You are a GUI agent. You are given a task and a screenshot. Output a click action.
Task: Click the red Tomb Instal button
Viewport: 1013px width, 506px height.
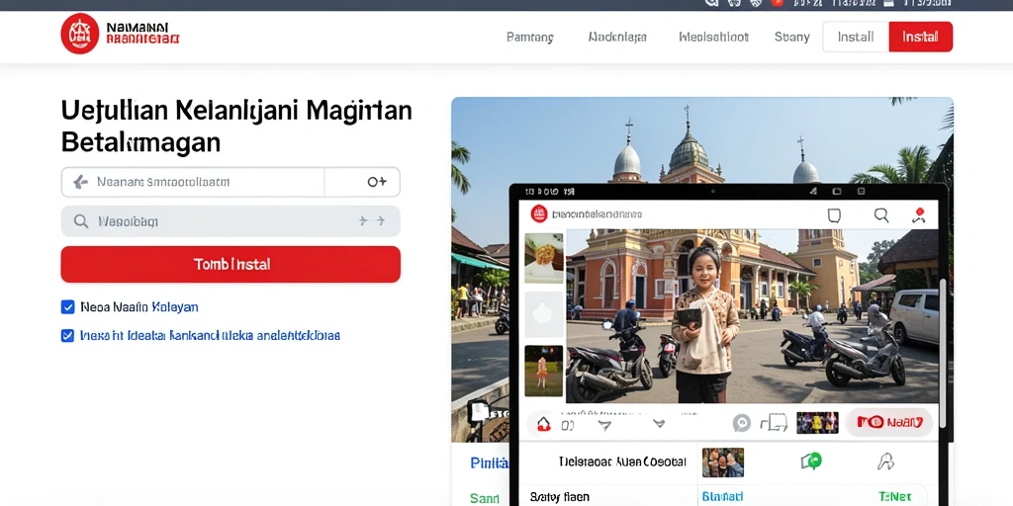(x=230, y=264)
